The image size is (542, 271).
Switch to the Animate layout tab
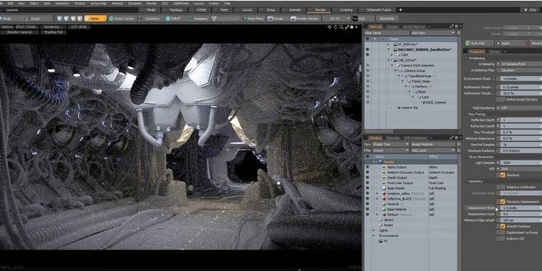click(295, 10)
